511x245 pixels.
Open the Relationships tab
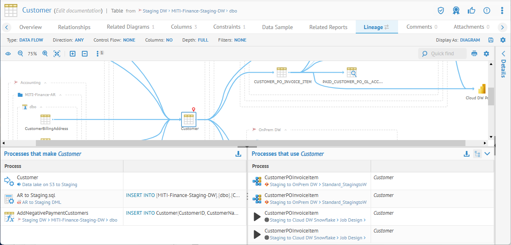74,27
